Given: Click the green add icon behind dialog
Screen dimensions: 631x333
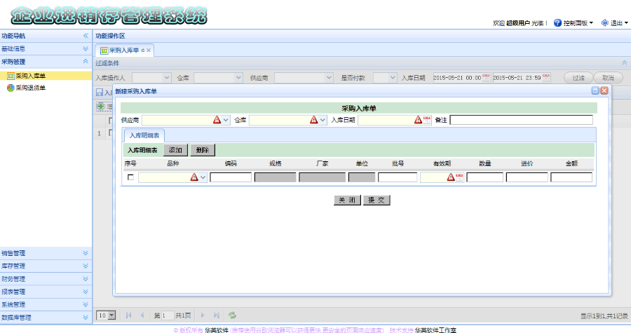Looking at the screenshot, I should [100, 106].
